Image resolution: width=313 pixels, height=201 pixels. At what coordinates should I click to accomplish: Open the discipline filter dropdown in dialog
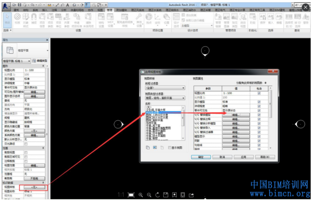click(165, 88)
